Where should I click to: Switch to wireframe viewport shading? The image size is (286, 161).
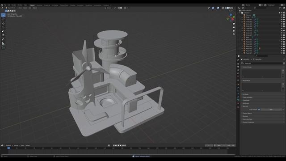226,8
